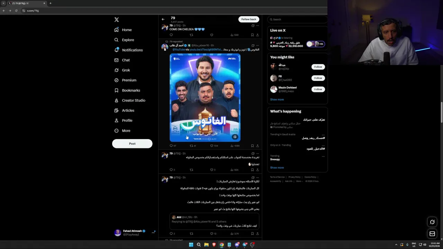Follow the @nsj24p suggested account
This screenshot has height=249, width=443.
tap(318, 67)
